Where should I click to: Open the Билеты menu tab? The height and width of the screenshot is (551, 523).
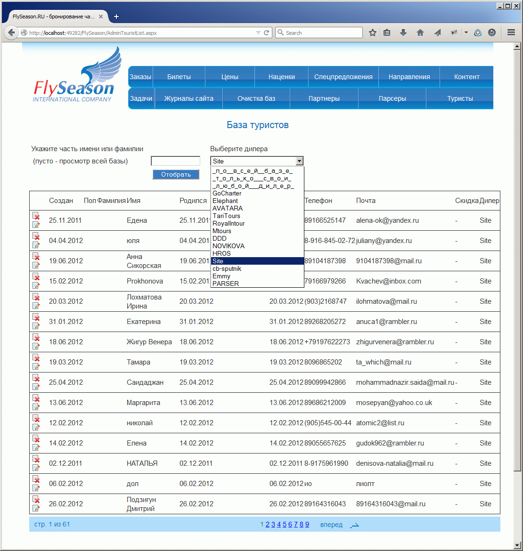coord(179,77)
